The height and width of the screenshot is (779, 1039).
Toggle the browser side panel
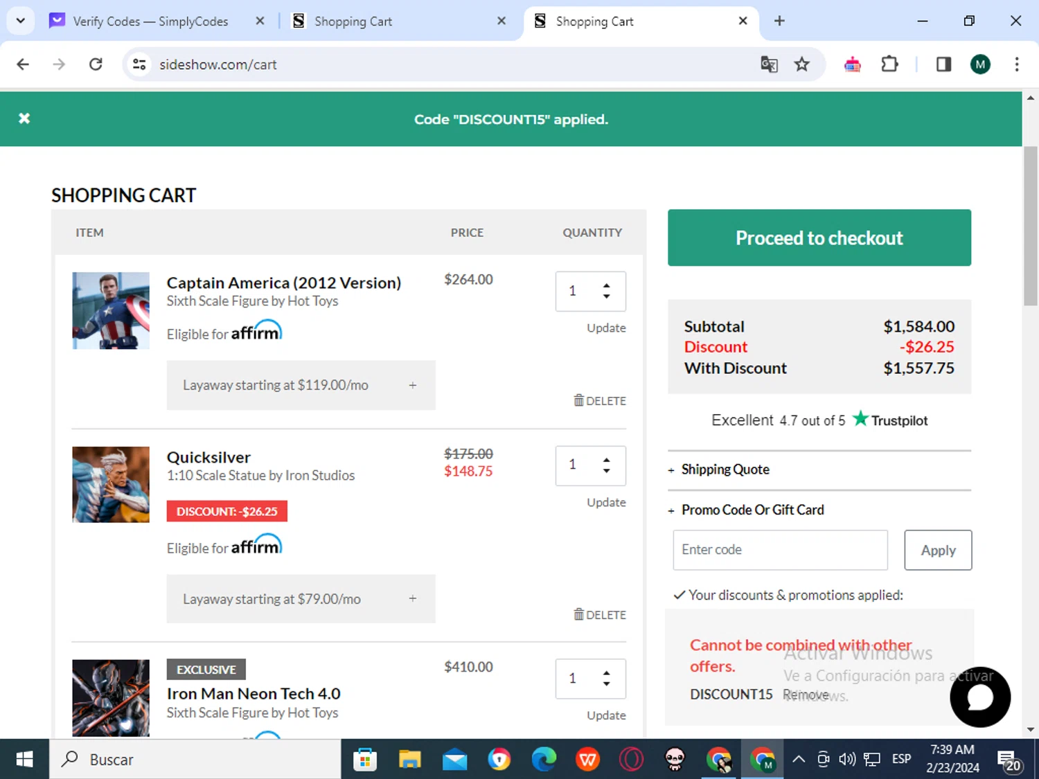(943, 64)
